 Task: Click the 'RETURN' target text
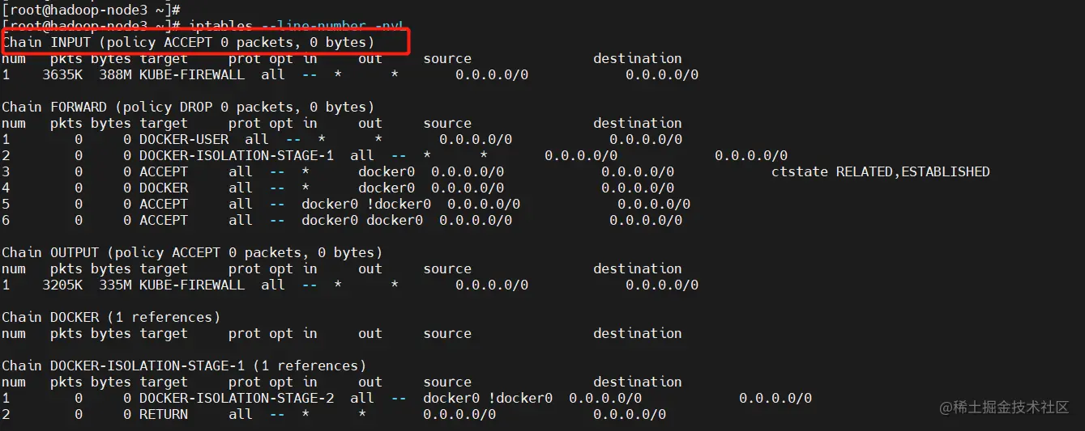[164, 414]
